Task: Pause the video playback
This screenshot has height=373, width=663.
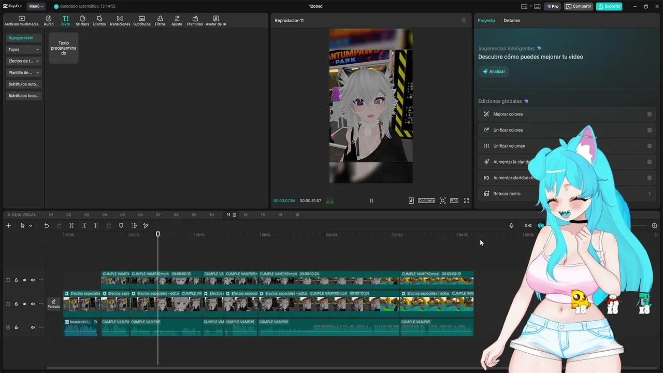Action: coord(371,200)
